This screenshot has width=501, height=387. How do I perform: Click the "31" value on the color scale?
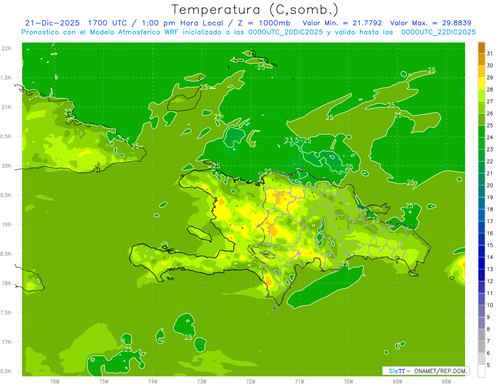click(x=490, y=53)
